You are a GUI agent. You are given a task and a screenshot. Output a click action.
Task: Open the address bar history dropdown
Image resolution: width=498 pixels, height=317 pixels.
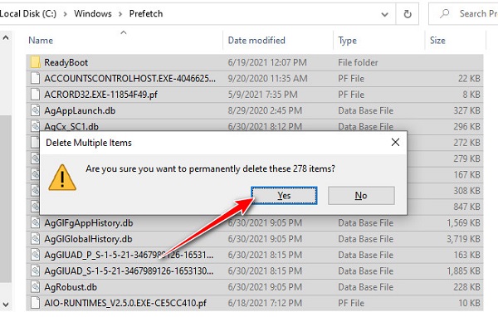[384, 14]
